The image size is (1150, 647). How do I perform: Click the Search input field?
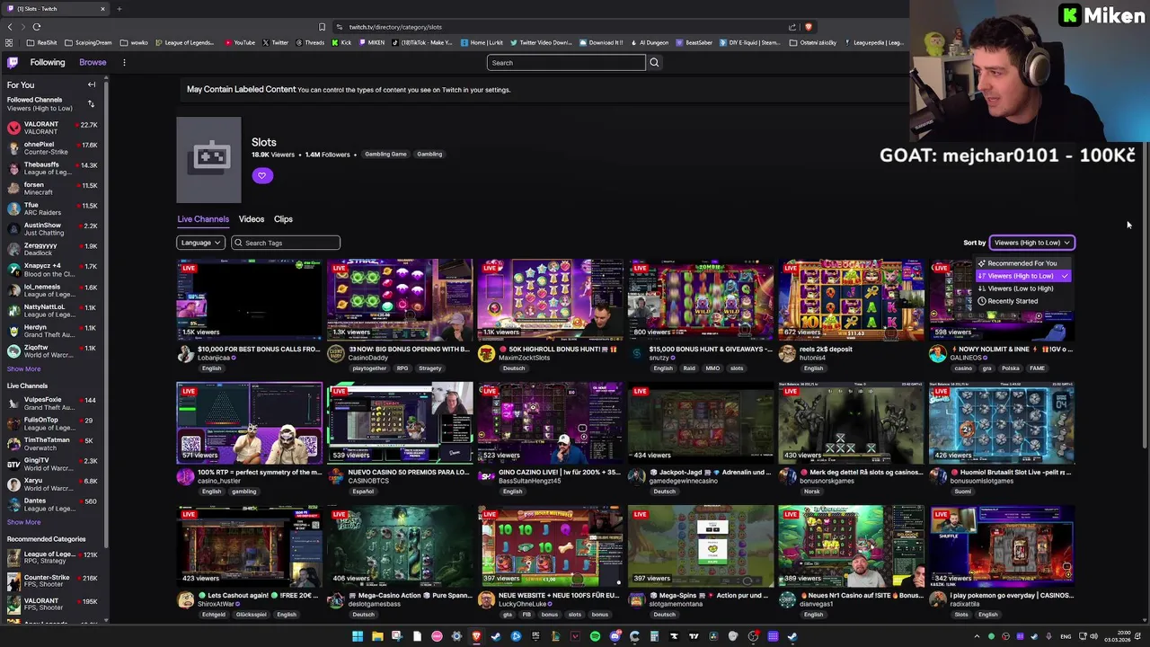(566, 63)
